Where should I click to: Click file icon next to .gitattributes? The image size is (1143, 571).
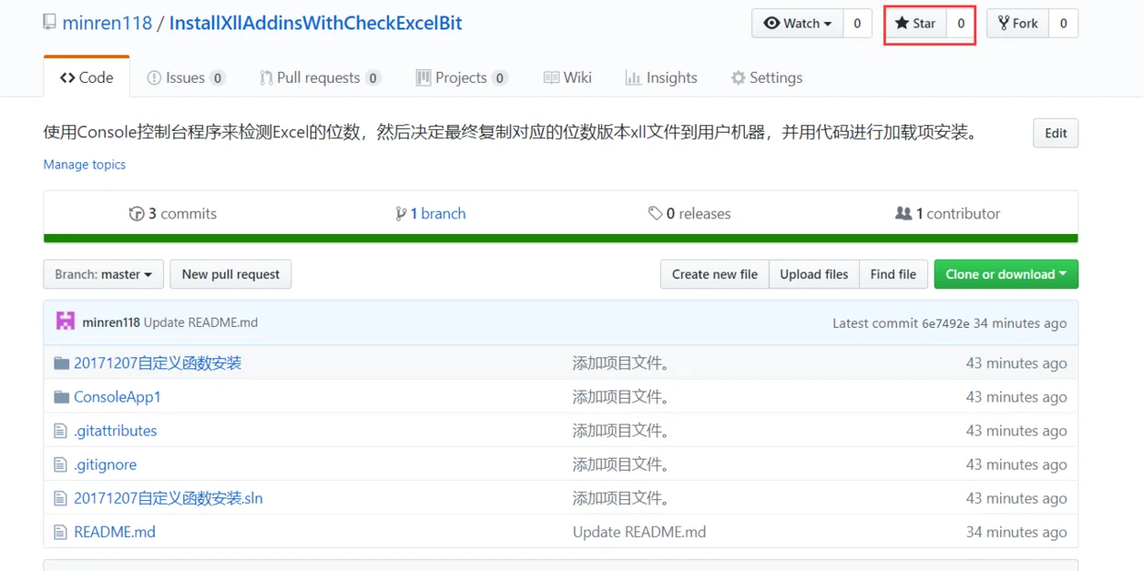click(61, 431)
